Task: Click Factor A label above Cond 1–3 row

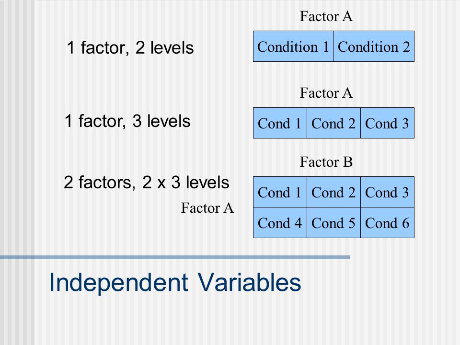Action: pos(326,93)
